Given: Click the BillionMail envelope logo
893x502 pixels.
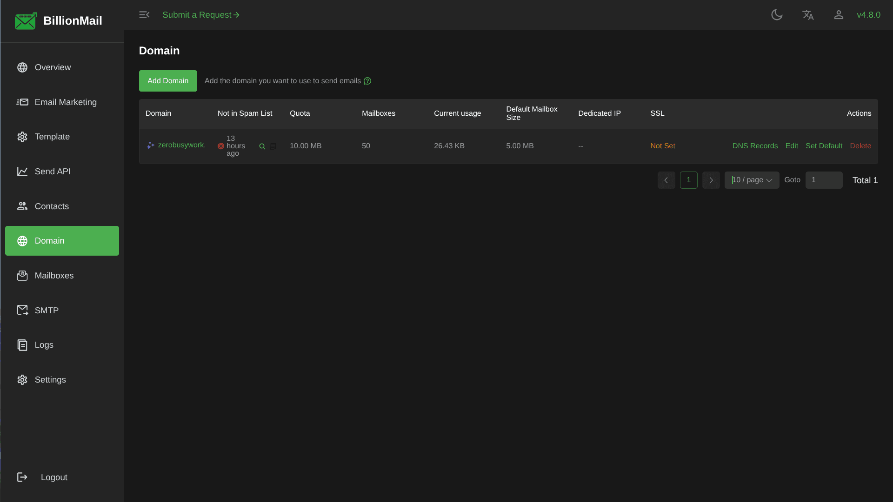Looking at the screenshot, I should point(26,21).
